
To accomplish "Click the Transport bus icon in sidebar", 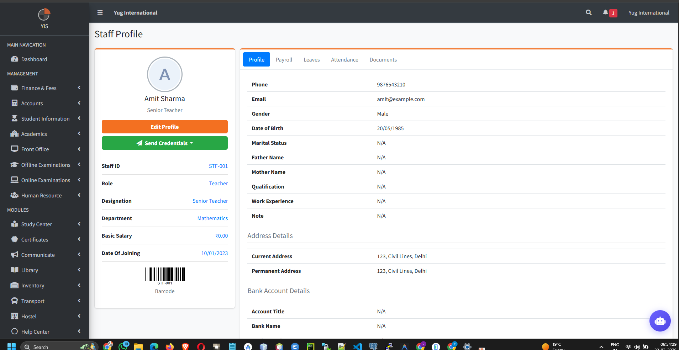I will pyautogui.click(x=14, y=301).
